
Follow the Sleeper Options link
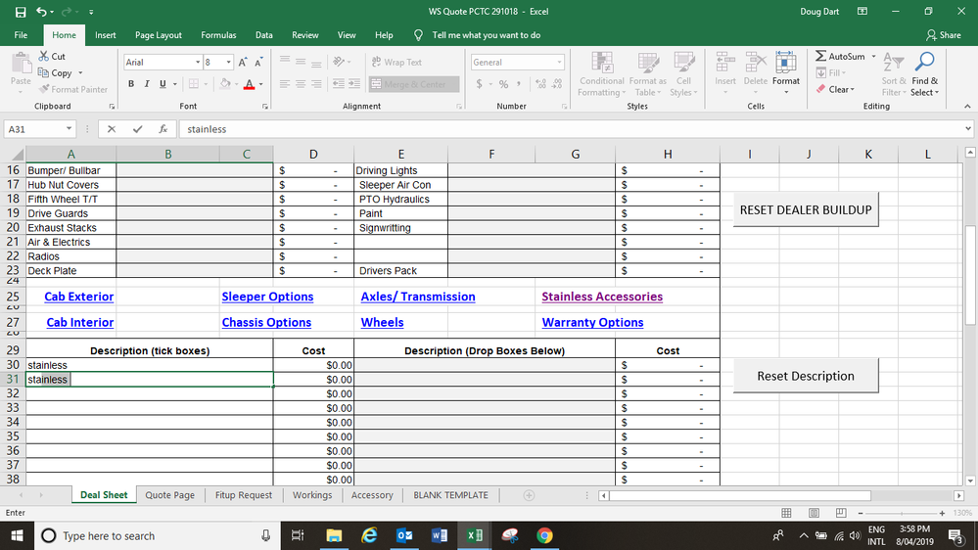tap(267, 297)
